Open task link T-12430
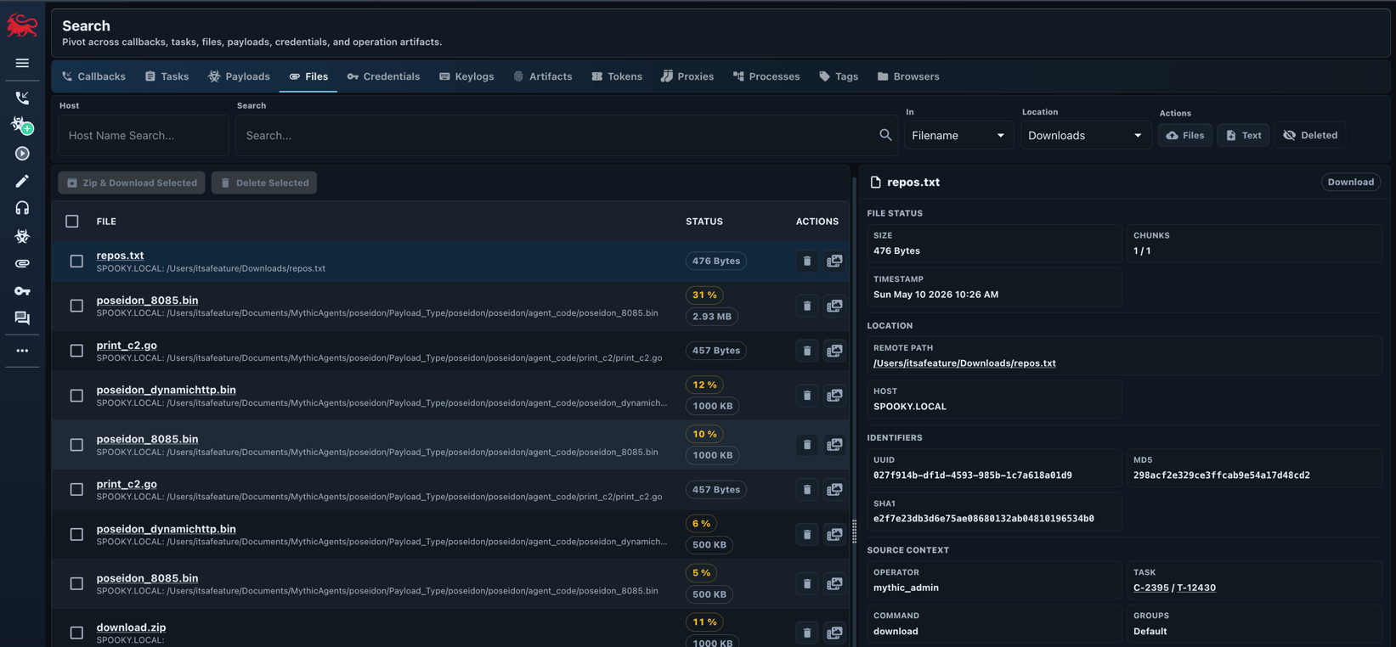 coord(1196,588)
